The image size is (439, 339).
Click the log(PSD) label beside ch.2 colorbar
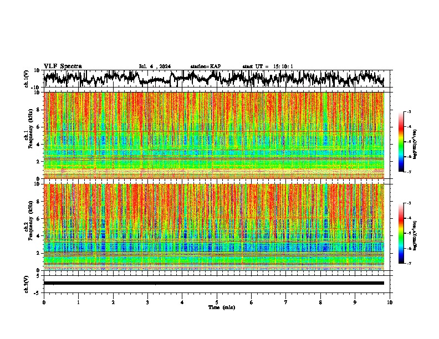point(415,236)
